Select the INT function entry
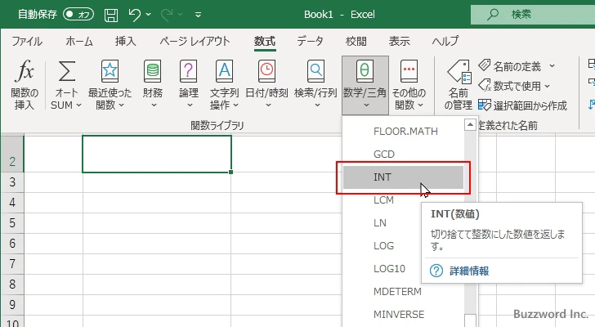595x327 pixels. coord(403,177)
